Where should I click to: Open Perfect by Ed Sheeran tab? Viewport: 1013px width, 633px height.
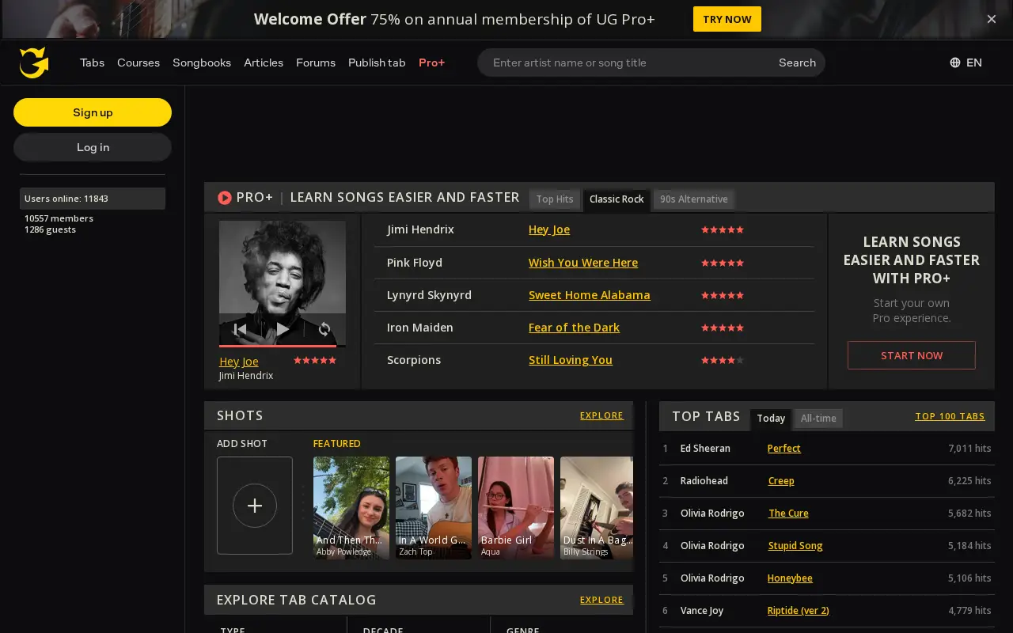(x=783, y=449)
